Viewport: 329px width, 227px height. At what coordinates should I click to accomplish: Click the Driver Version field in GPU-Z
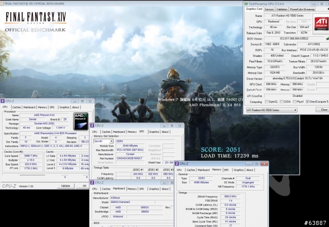click(x=296, y=78)
